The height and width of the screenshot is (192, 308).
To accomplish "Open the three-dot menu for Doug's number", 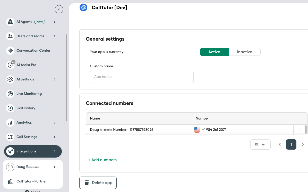I will (299, 130).
